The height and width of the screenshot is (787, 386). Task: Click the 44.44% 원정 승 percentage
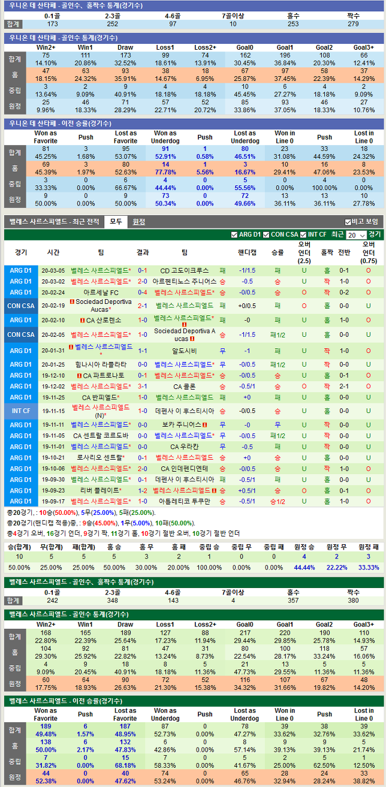(304, 567)
